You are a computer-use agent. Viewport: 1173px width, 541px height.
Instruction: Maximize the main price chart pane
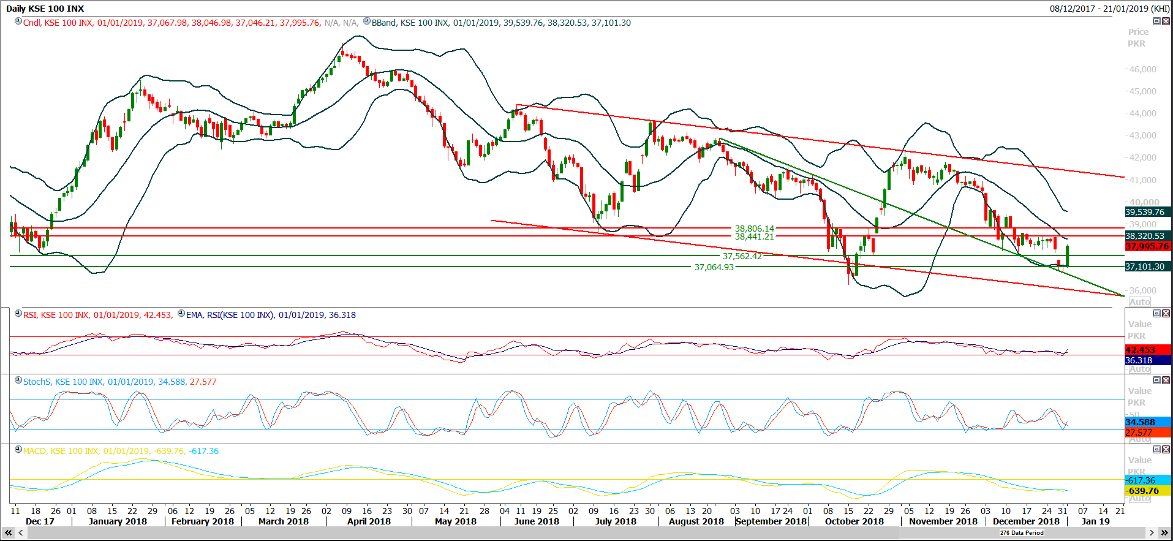point(1156,21)
